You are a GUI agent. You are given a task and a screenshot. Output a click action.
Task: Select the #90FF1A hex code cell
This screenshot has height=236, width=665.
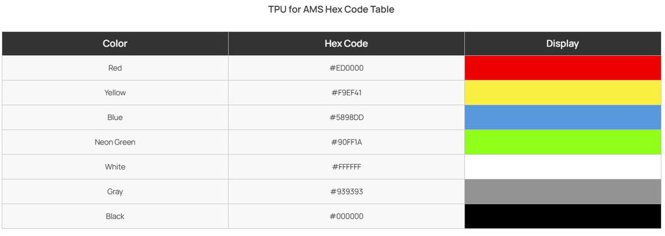click(x=347, y=142)
